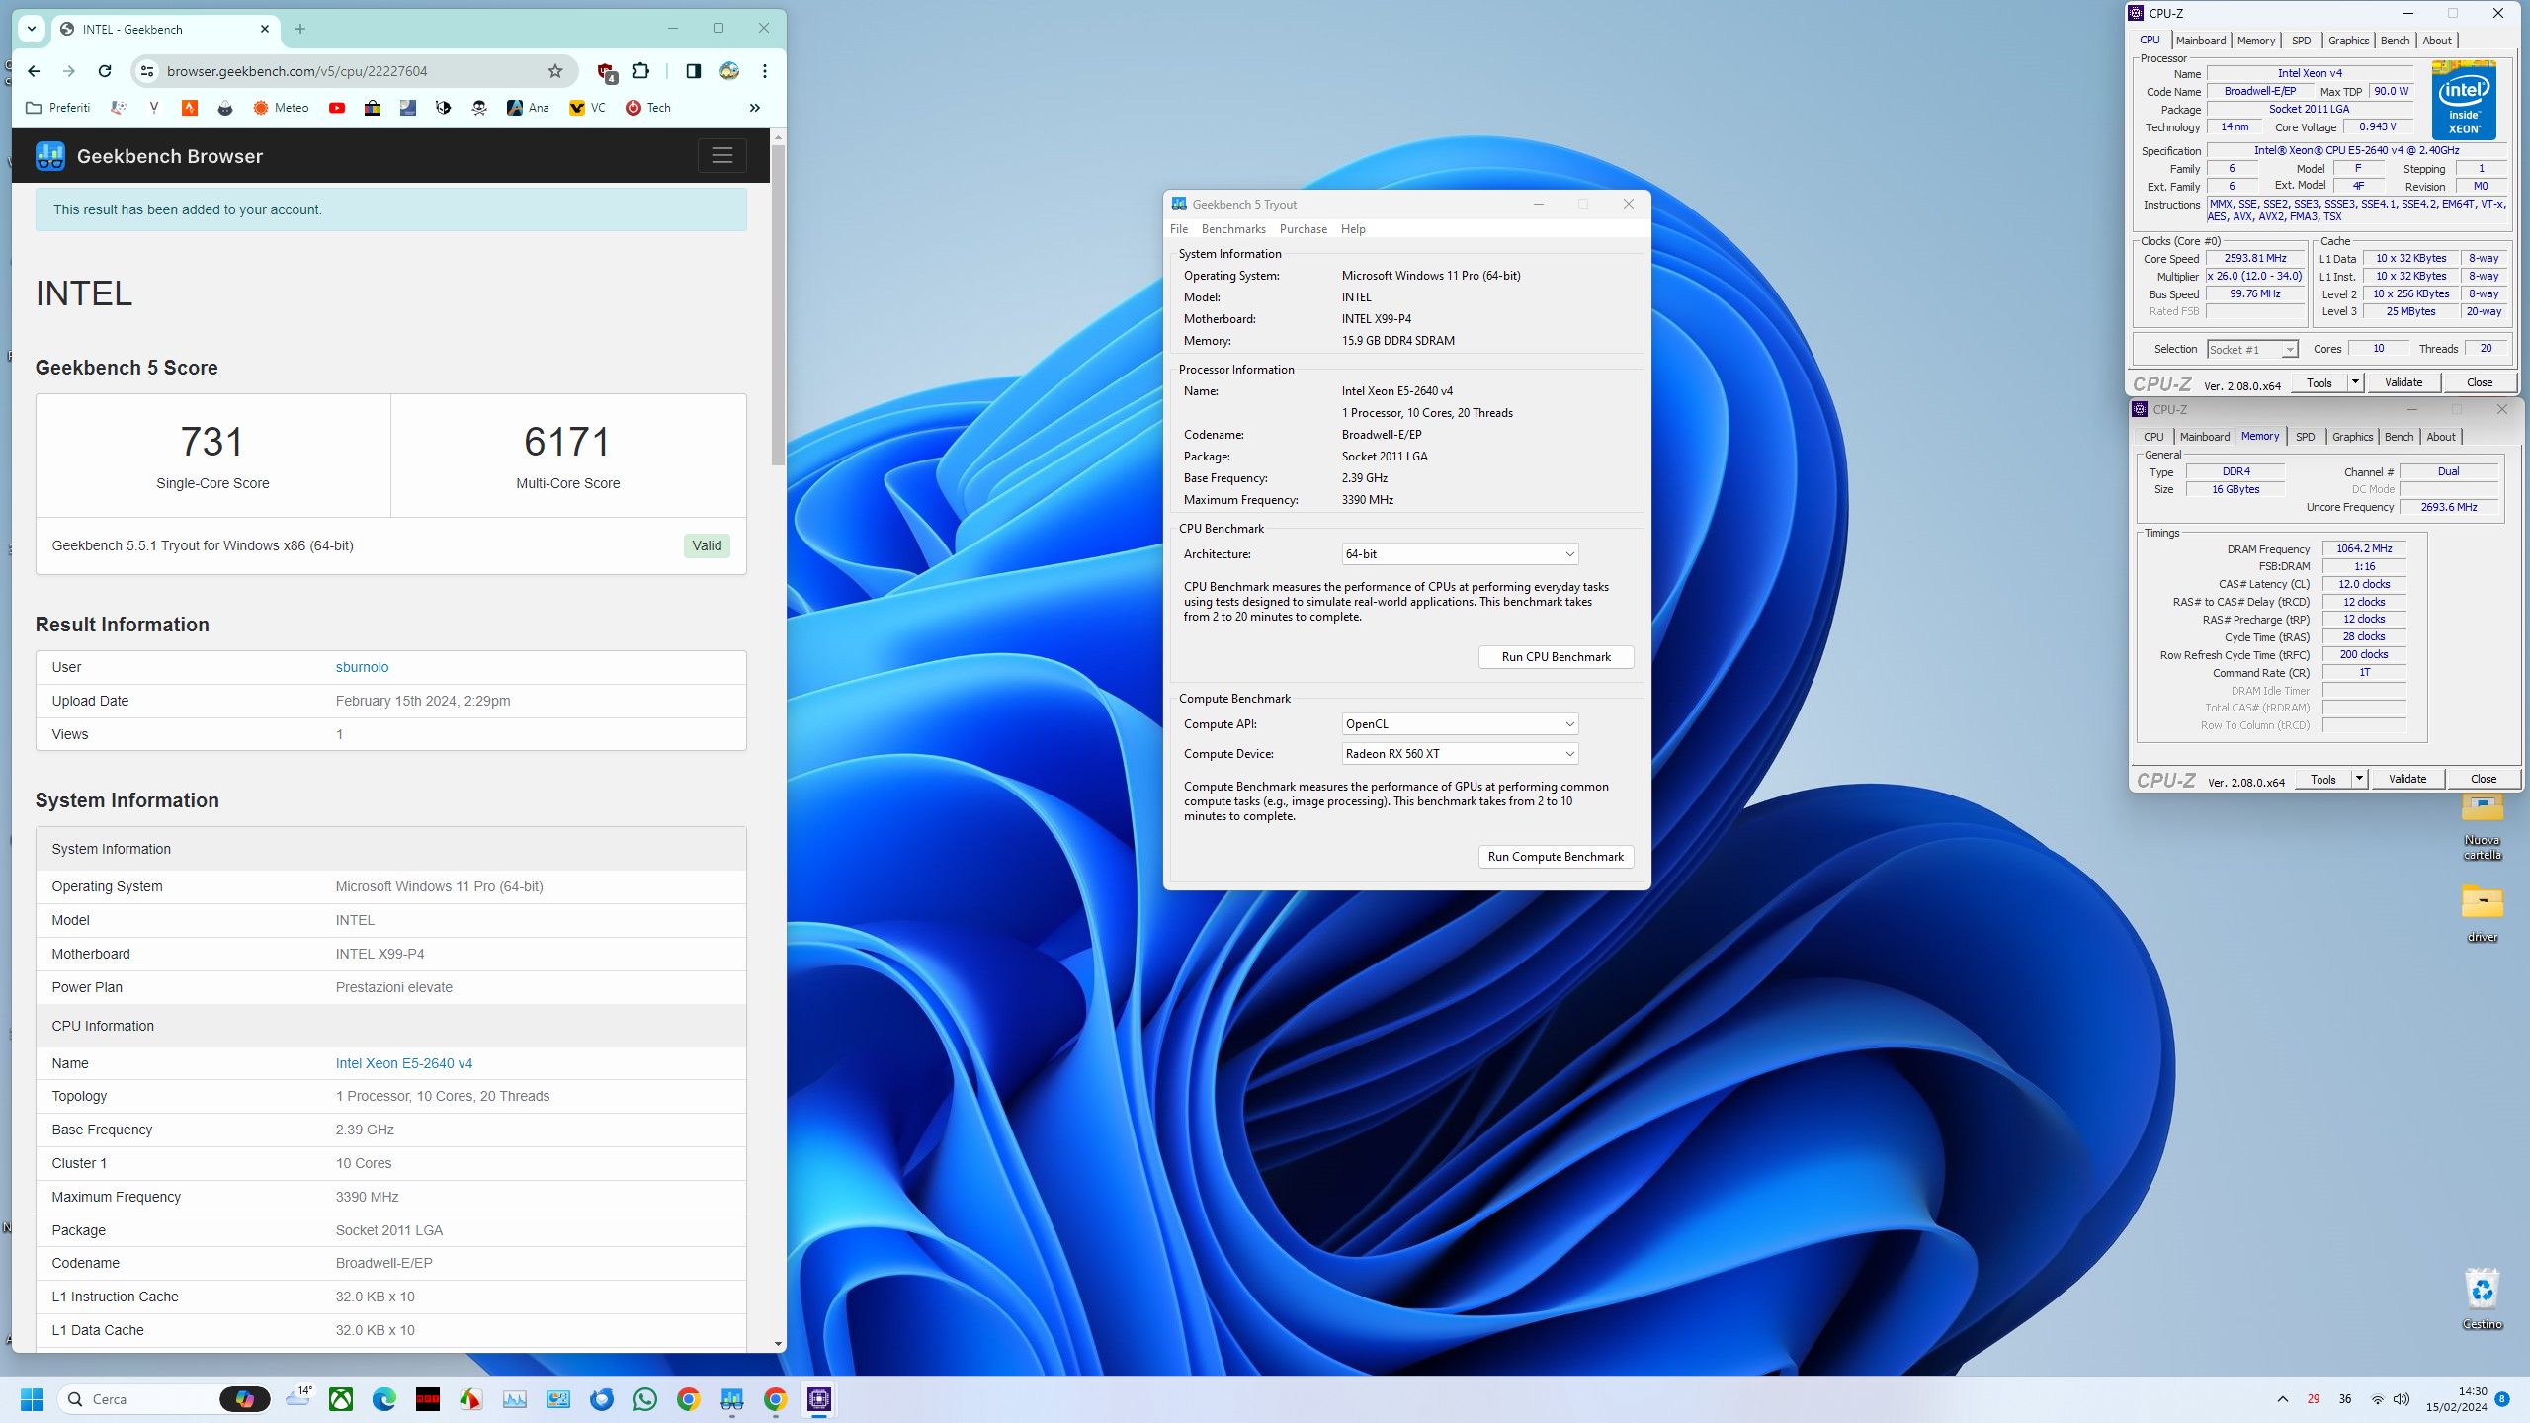Open the Intel Xeon E5-2640 v4 link

point(404,1063)
